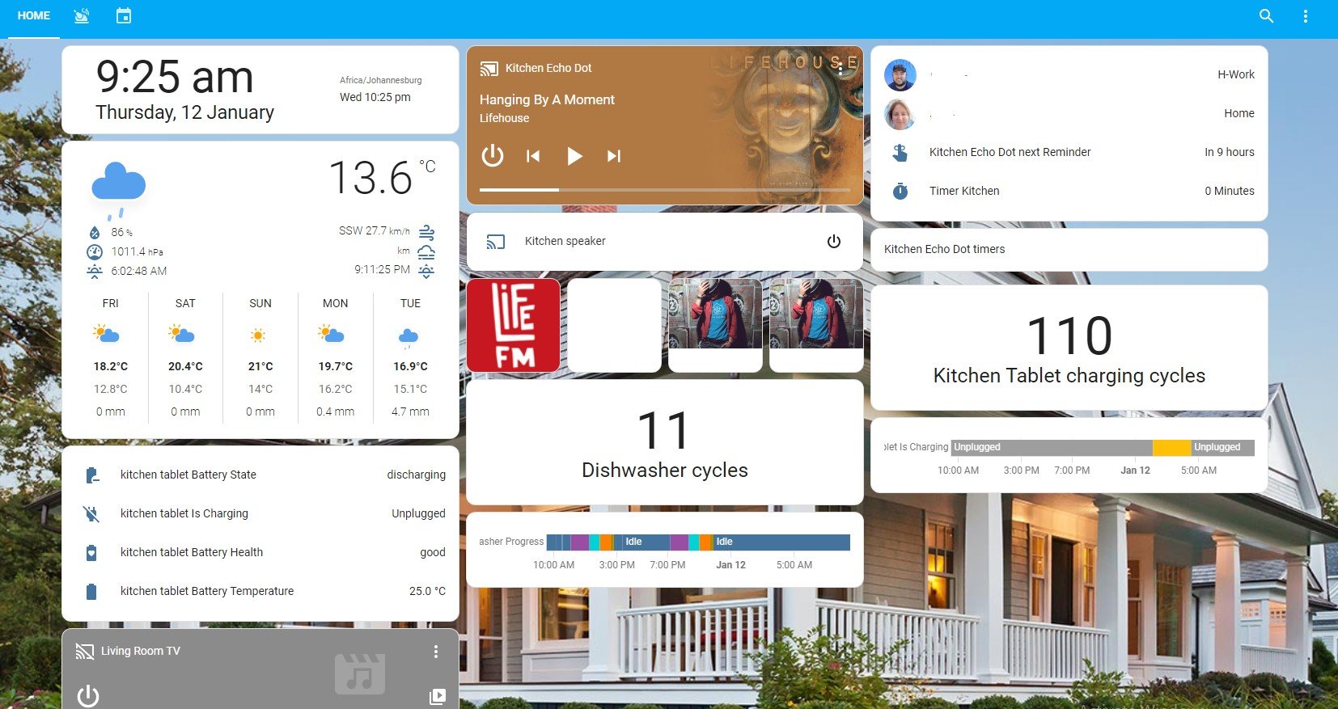Click the wind speed icon

coord(426,232)
